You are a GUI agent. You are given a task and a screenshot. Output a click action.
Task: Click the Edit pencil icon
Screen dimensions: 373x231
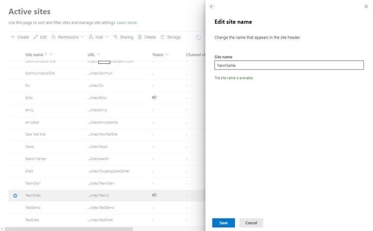coord(36,37)
